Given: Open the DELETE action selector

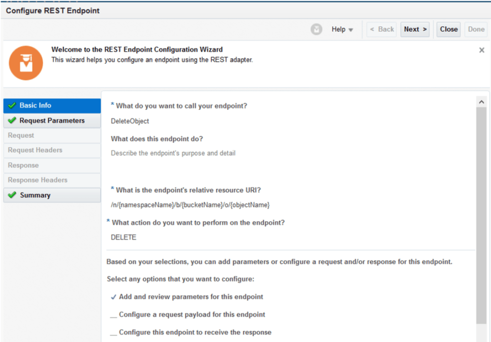Looking at the screenshot, I should point(124,237).
